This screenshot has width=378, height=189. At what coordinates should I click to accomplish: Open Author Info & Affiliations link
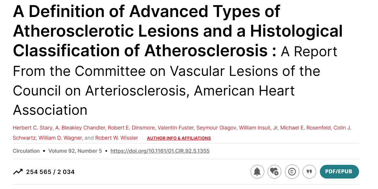(179, 138)
